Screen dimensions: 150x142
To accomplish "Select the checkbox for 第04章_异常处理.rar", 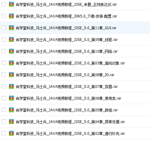I will pyautogui.click(x=4, y=122).
